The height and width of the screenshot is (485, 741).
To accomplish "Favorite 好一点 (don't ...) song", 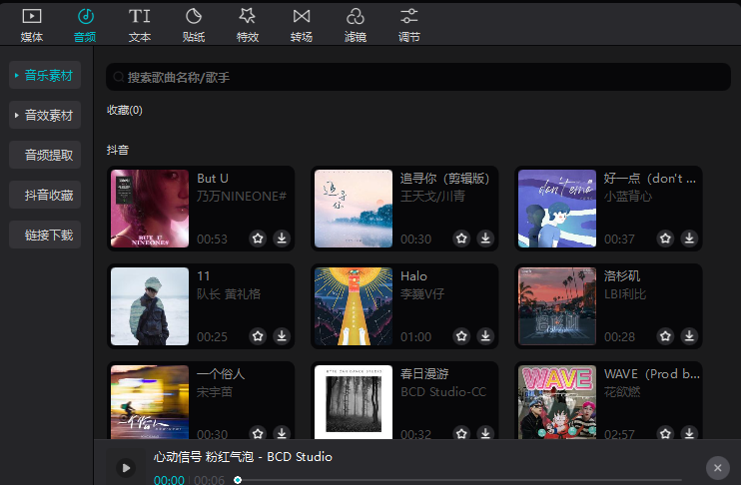I will tap(665, 239).
